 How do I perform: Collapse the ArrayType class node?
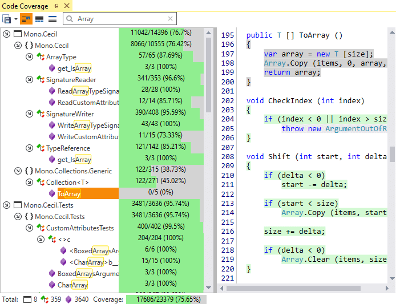29,57
